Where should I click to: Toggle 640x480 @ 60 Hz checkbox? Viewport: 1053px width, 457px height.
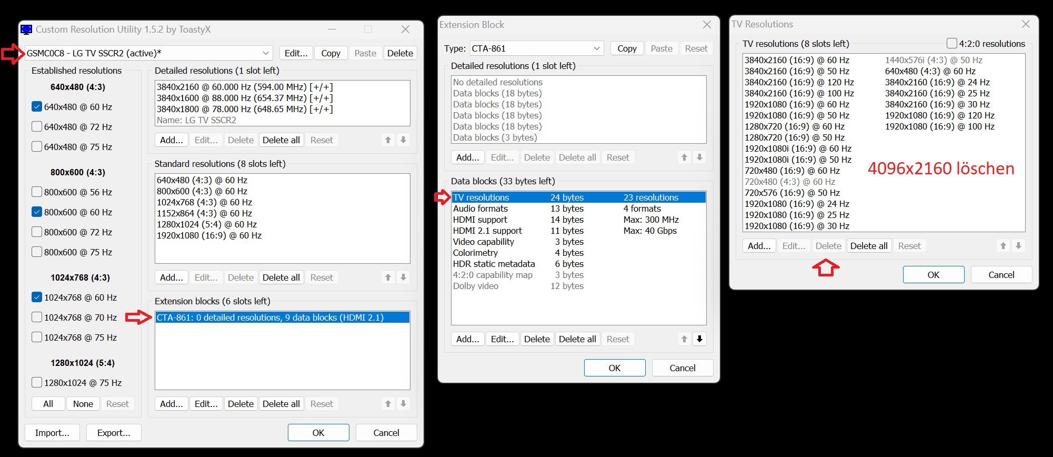(x=37, y=107)
